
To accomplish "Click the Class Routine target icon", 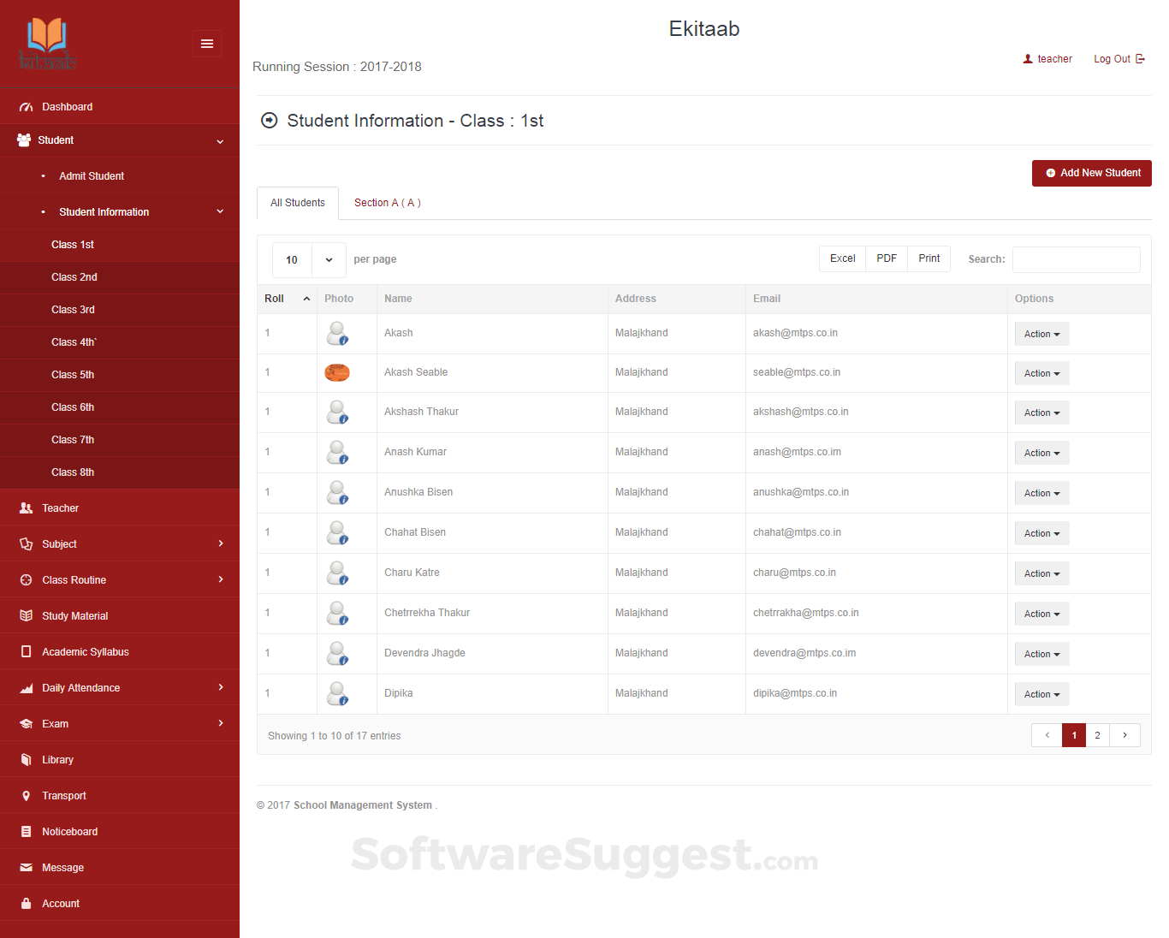I will tap(26, 579).
